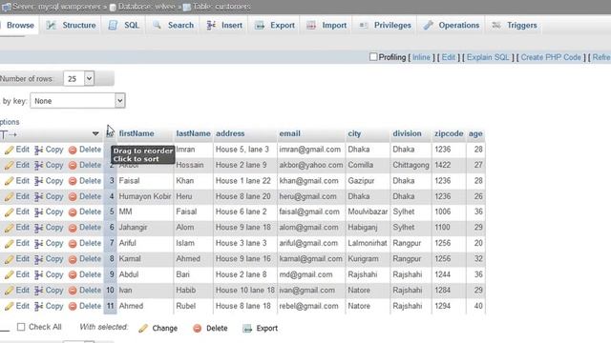Viewport: 611px width, 343px height.
Task: Expand the options arrow above the action columns
Action: 95,133
